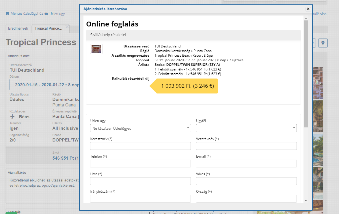
Task: Focus the Irányítószám input field
Action: coord(141,198)
